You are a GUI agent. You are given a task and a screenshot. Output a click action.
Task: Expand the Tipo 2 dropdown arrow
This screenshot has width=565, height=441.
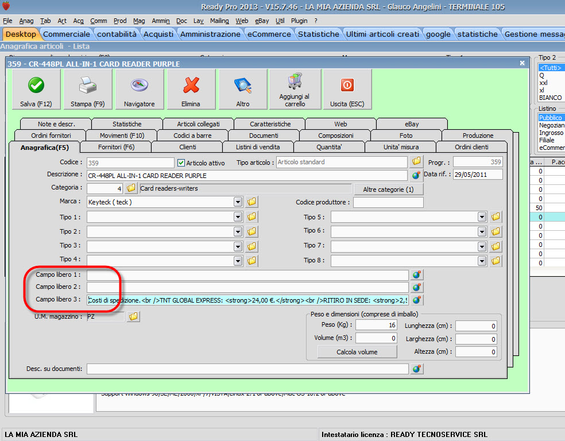pos(238,231)
